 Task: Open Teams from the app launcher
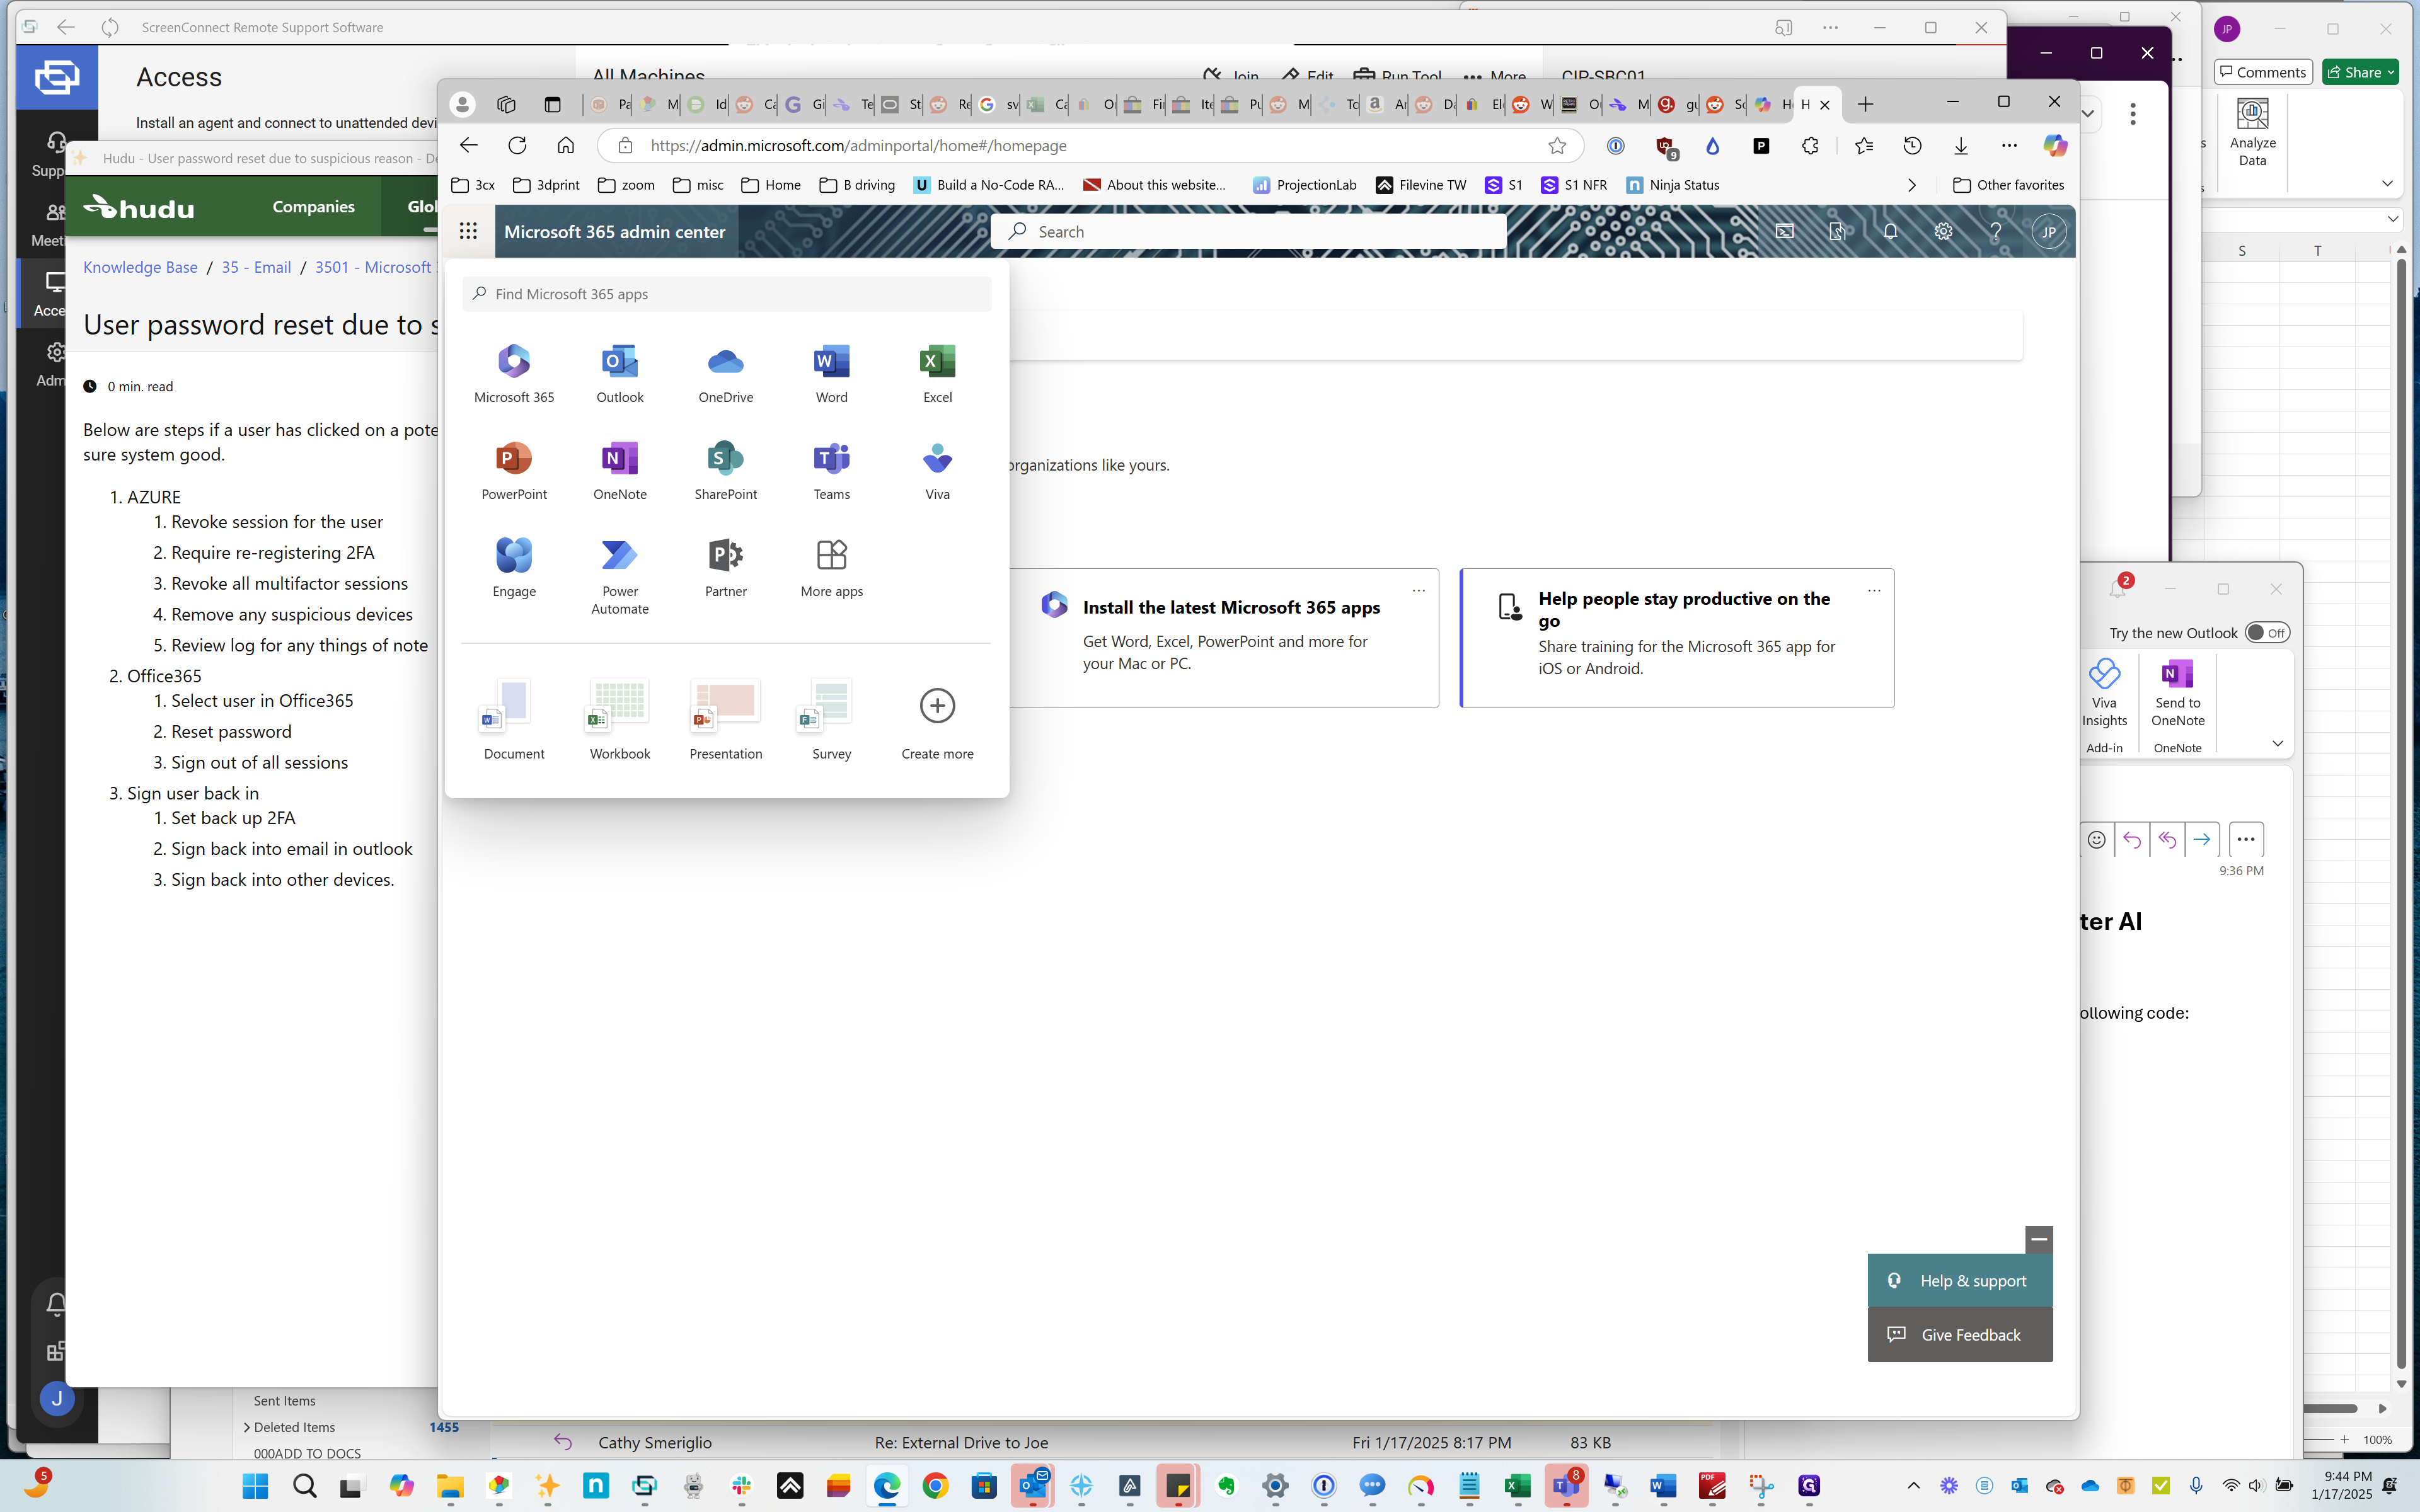click(x=831, y=469)
